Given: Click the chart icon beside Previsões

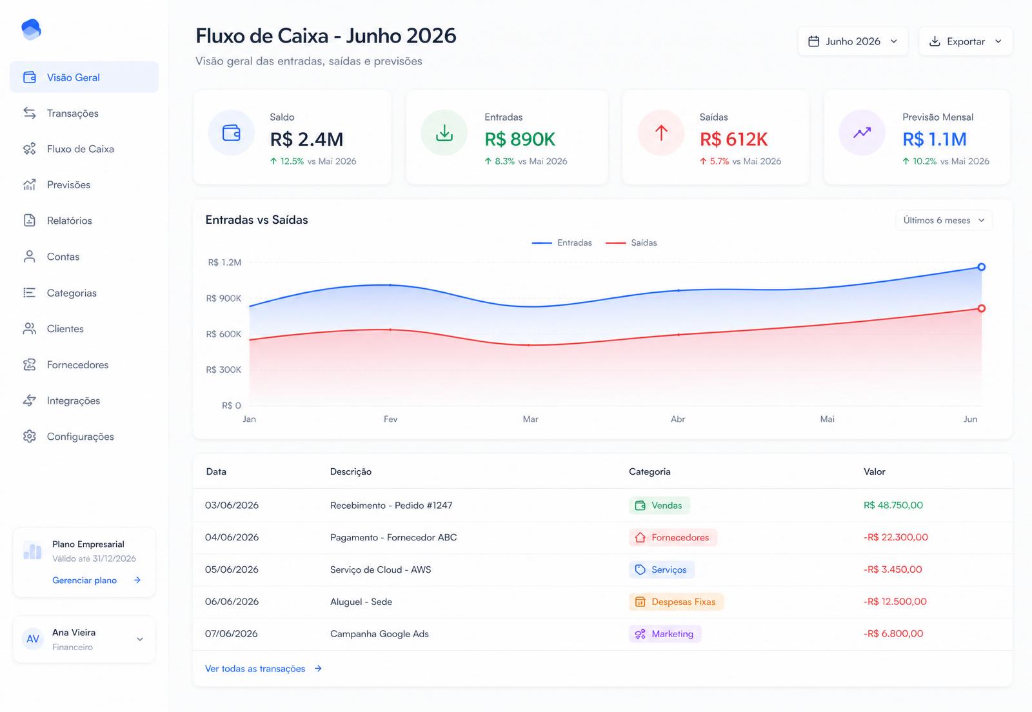Looking at the screenshot, I should click(x=30, y=184).
